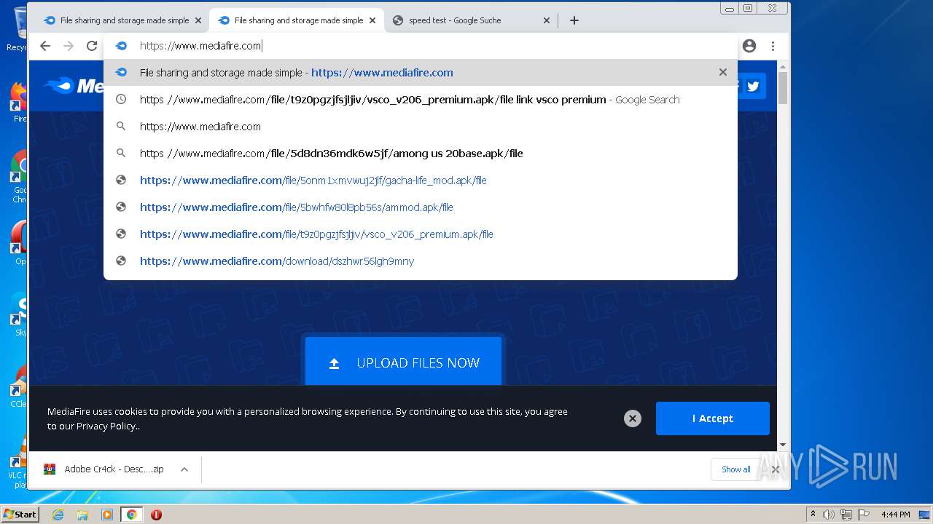Click the clock history icon beside vsco suggestion
Screen dimensions: 933x524
click(x=121, y=99)
